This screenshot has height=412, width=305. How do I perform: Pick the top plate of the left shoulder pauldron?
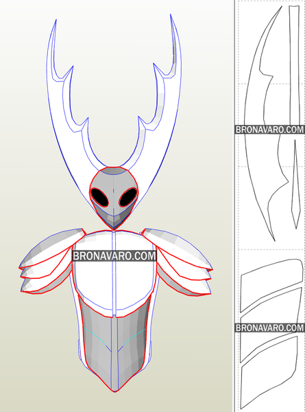(53, 247)
